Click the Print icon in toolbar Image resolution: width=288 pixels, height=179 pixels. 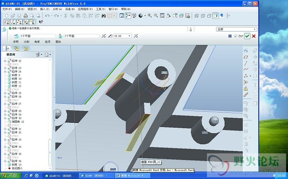(x=25, y=16)
